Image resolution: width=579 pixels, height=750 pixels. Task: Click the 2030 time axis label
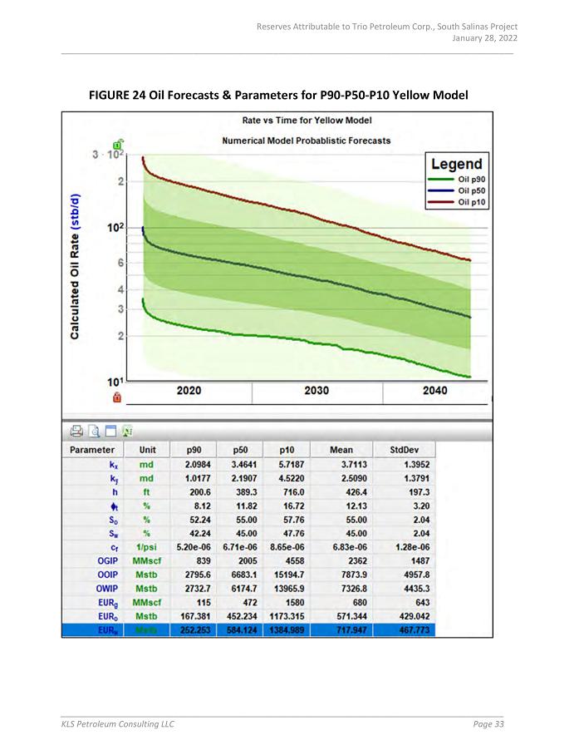click(x=316, y=391)
